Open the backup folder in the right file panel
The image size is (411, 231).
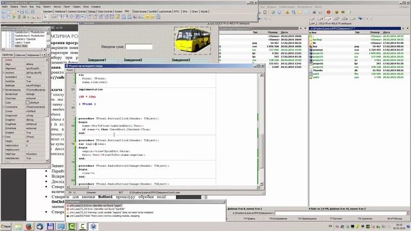[x=317, y=40]
